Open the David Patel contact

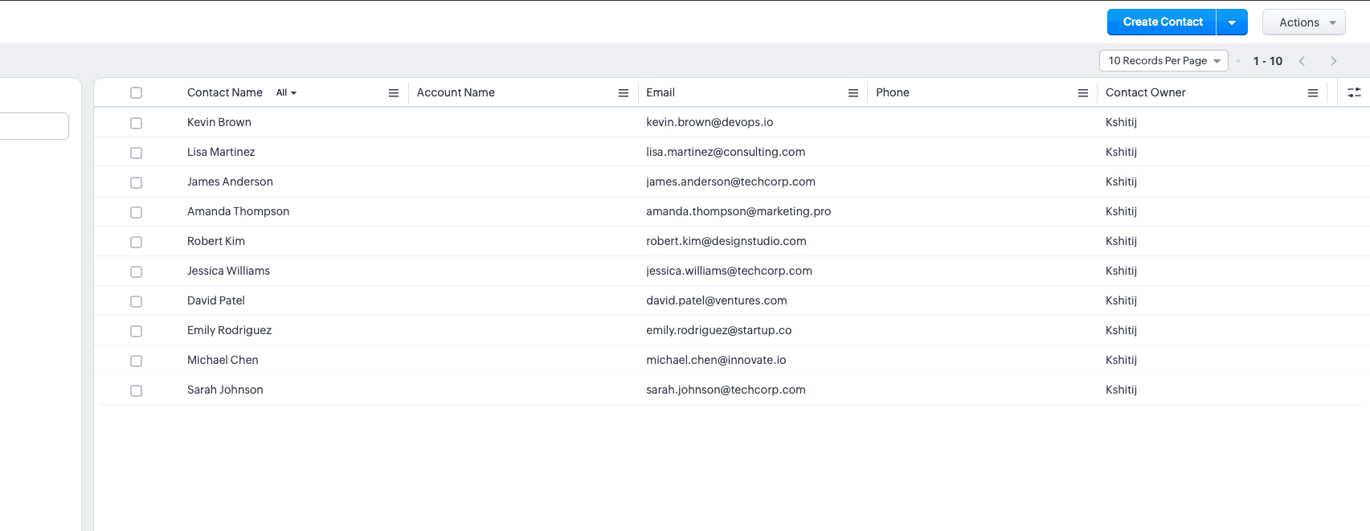(216, 300)
